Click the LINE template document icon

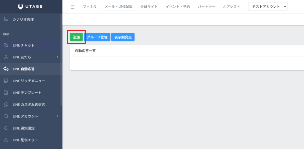point(6,93)
